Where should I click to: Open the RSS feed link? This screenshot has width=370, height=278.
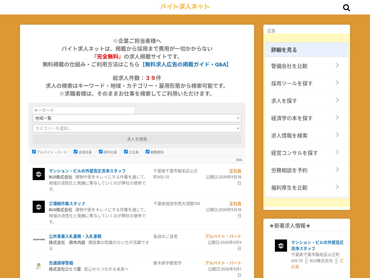pyautogui.click(x=239, y=160)
